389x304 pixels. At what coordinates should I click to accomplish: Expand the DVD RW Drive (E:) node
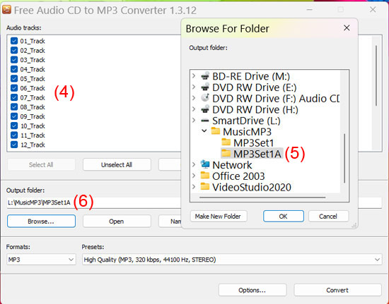coord(194,87)
